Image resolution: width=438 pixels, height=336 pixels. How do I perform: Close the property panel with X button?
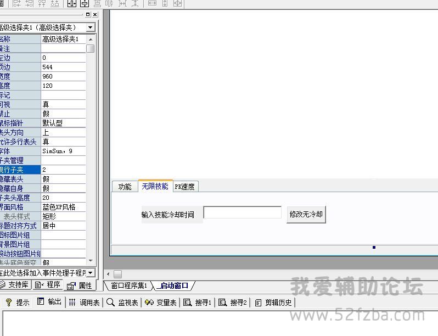95,14
